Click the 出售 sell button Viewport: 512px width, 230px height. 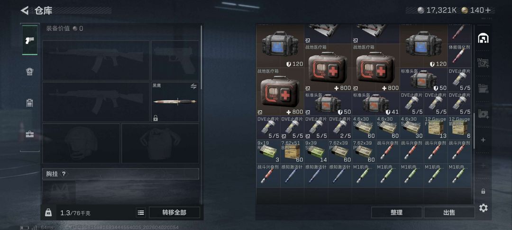click(x=449, y=213)
